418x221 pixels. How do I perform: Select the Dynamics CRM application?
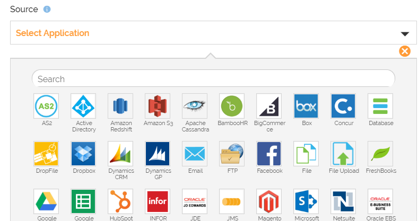(120, 154)
